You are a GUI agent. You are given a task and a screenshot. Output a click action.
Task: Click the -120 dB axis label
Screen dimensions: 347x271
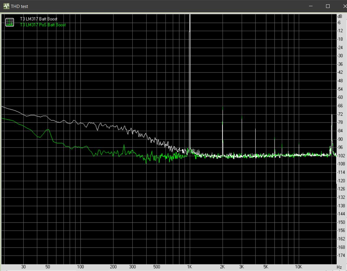pyautogui.click(x=341, y=181)
